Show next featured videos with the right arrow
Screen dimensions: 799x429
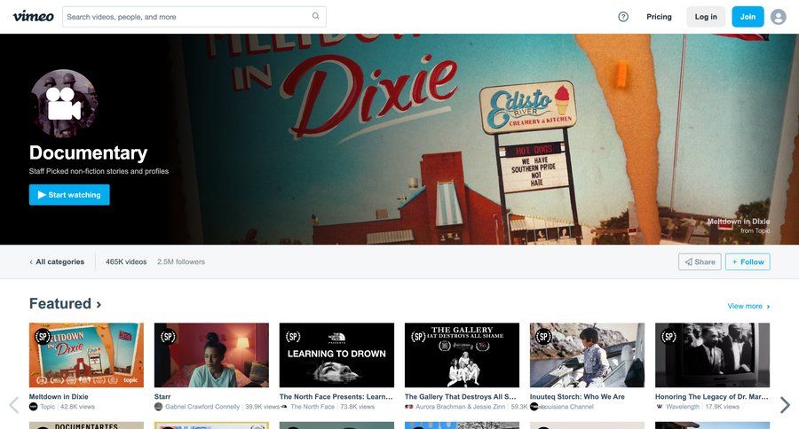pyautogui.click(x=785, y=404)
